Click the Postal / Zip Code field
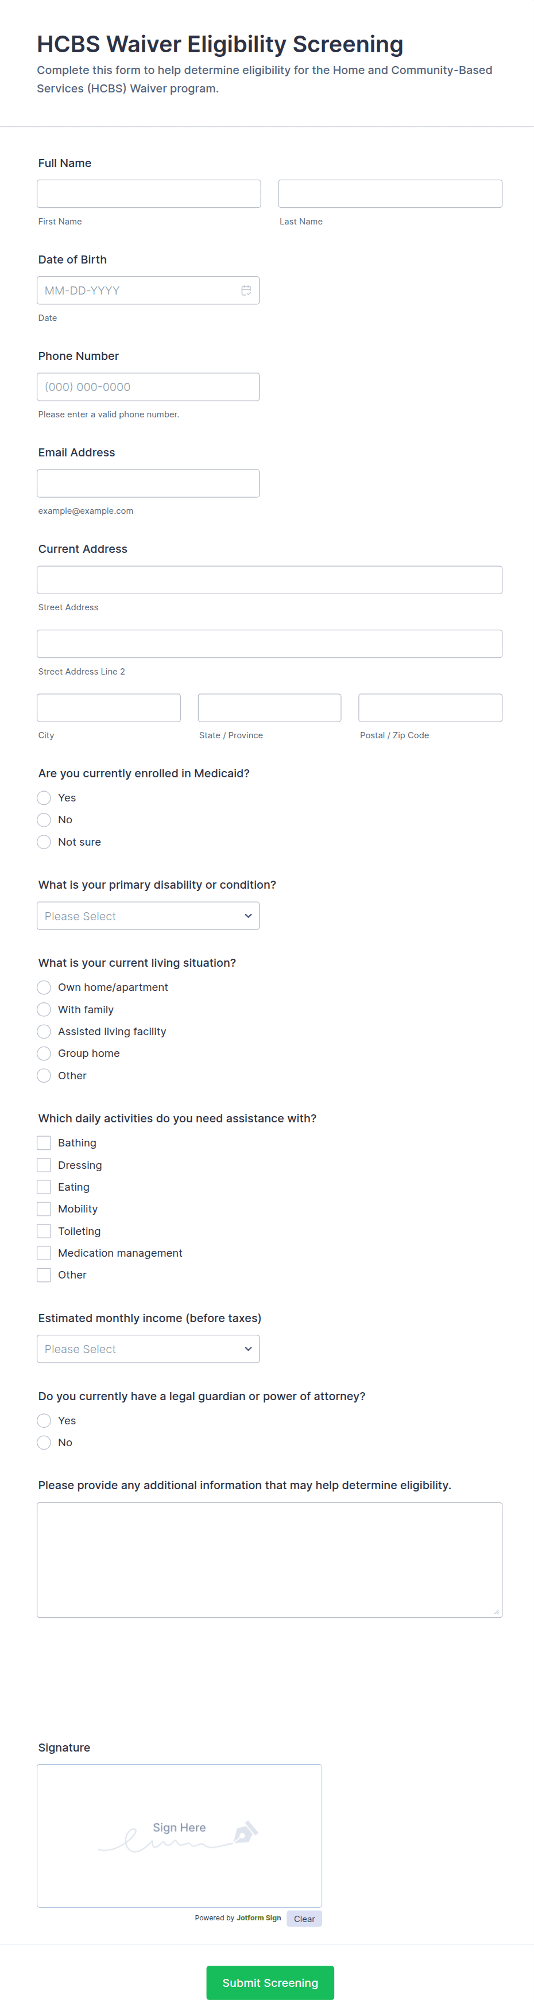 (430, 708)
